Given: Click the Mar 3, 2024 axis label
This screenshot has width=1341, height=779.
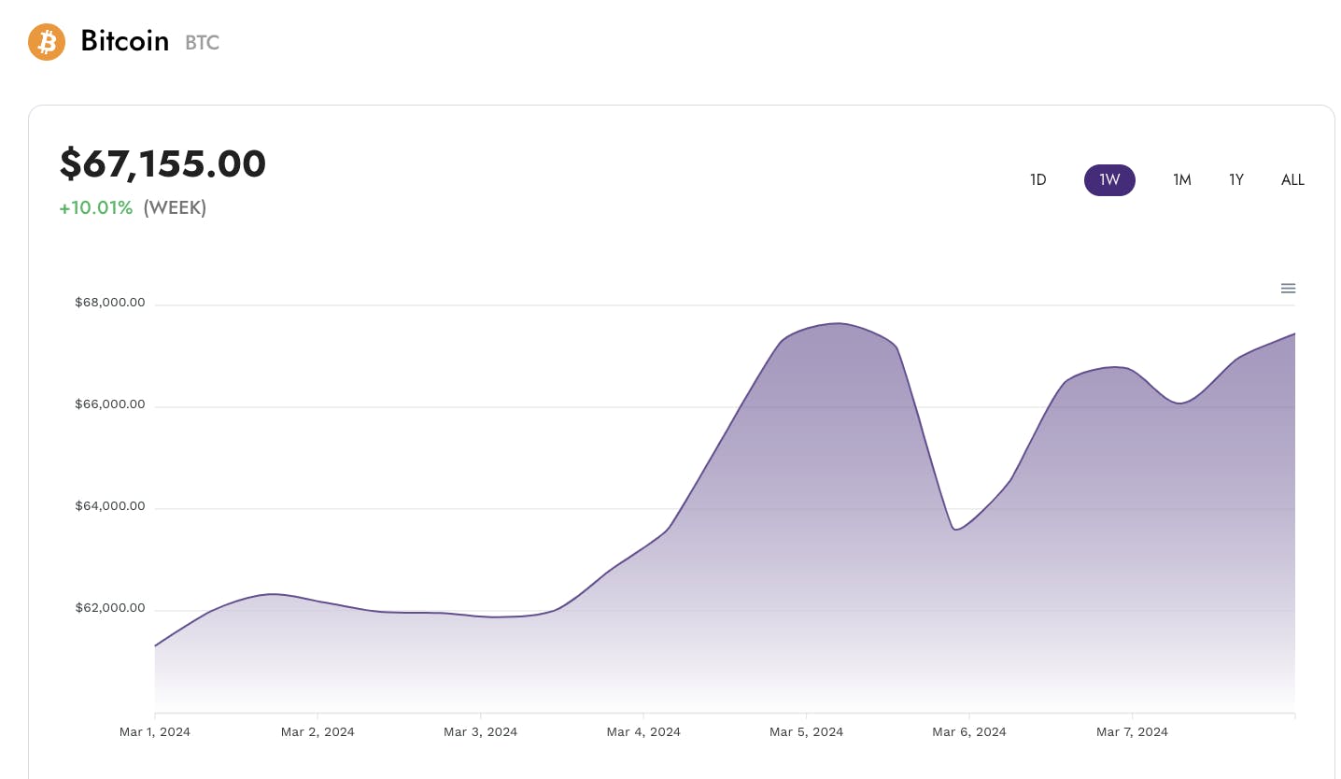Looking at the screenshot, I should (480, 732).
